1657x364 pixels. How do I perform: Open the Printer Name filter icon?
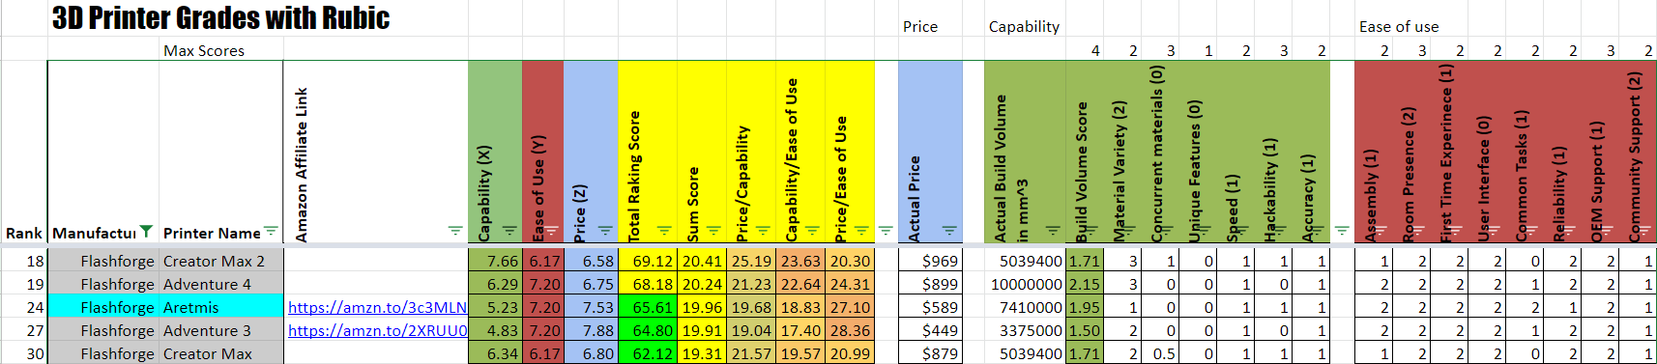[271, 232]
